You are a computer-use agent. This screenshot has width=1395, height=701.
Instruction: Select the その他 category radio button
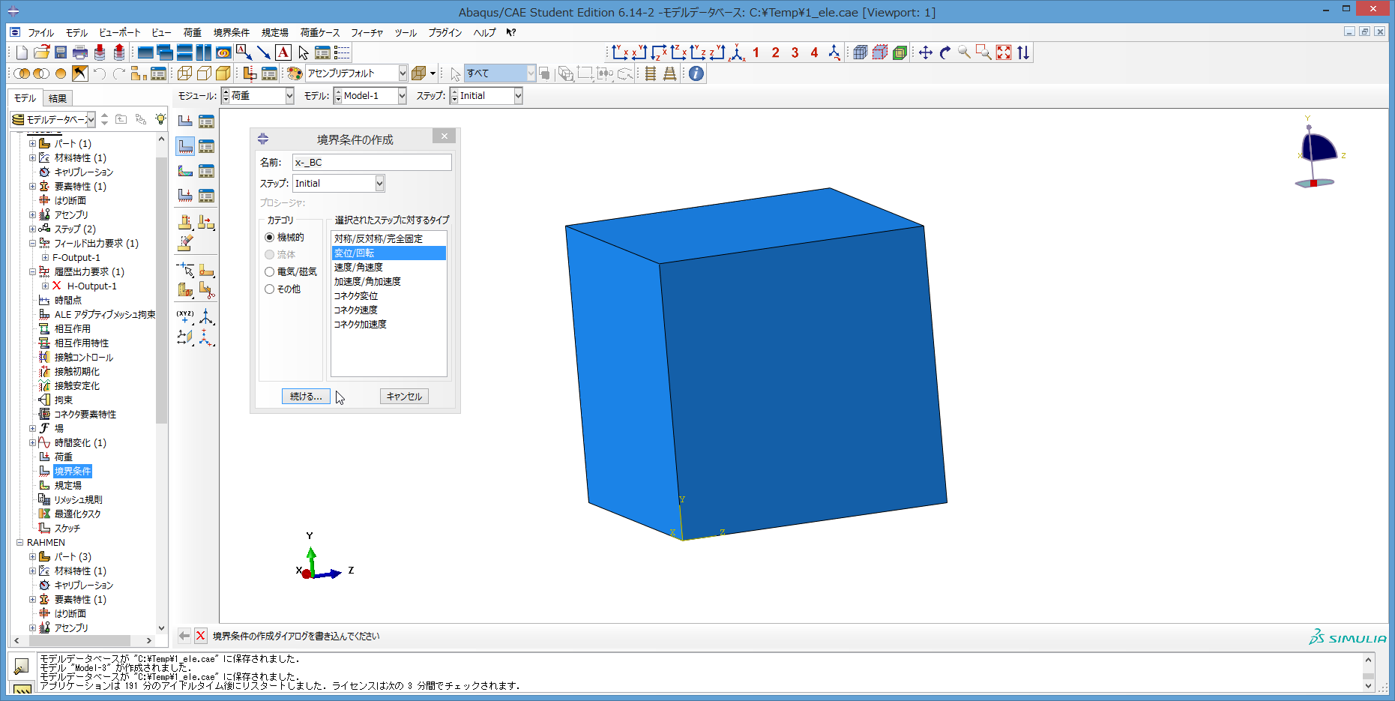click(x=269, y=289)
